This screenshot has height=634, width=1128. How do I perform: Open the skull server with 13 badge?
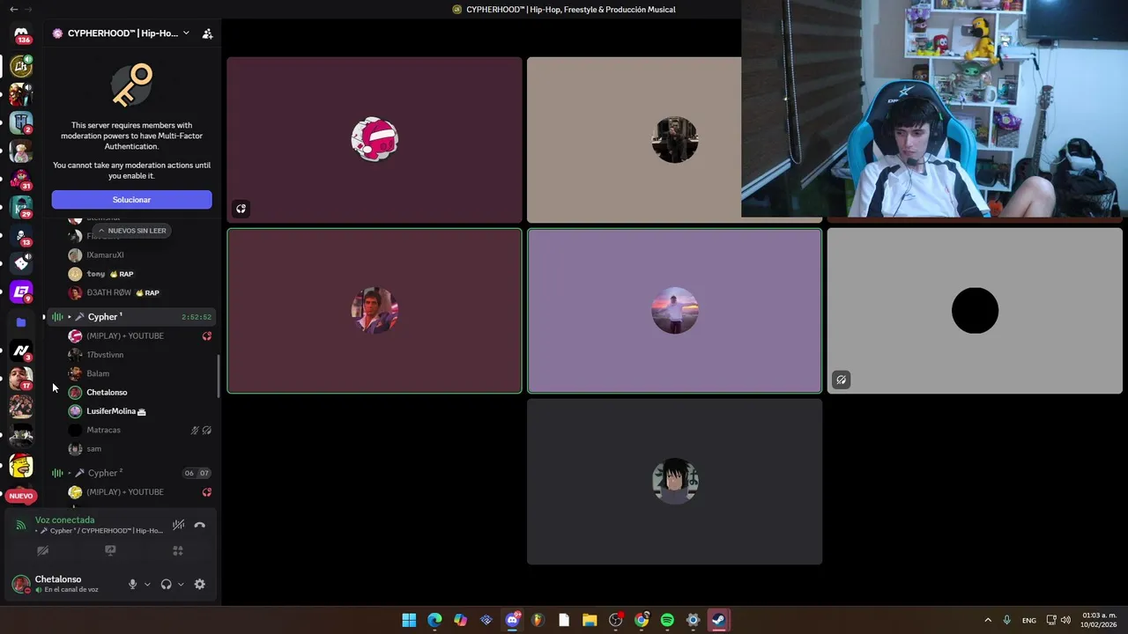pos(21,235)
